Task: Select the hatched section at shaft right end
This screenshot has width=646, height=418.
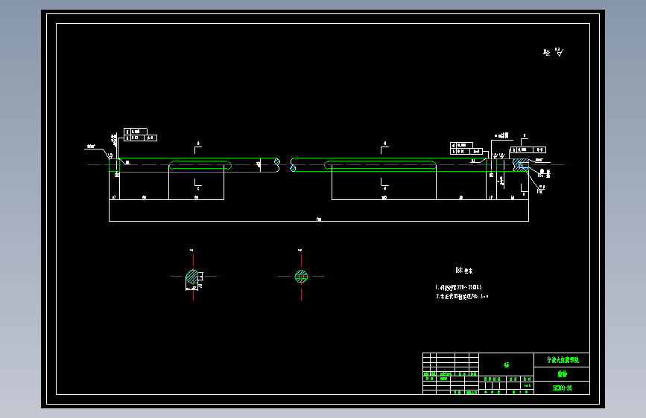Action: [521, 164]
